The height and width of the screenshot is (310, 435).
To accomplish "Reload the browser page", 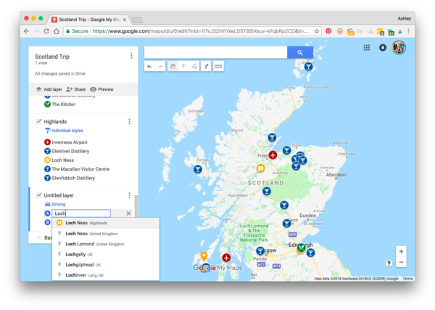I will [x=46, y=31].
